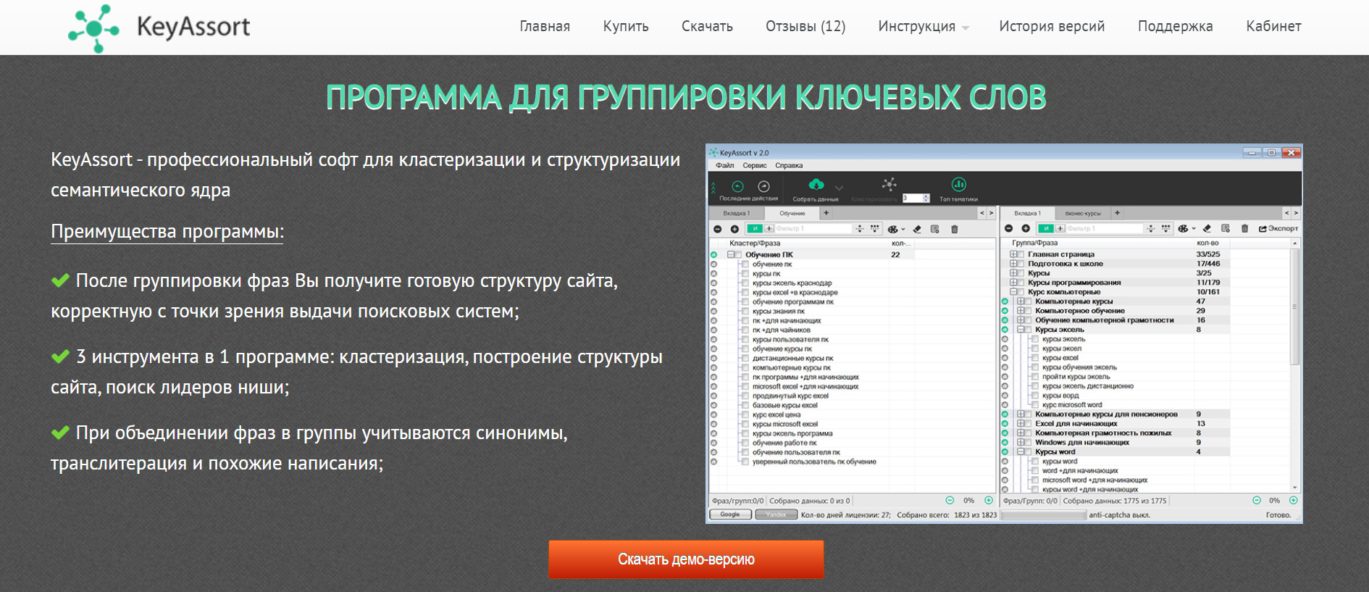Click the Google search engine button
This screenshot has height=592, width=1369.
(730, 514)
